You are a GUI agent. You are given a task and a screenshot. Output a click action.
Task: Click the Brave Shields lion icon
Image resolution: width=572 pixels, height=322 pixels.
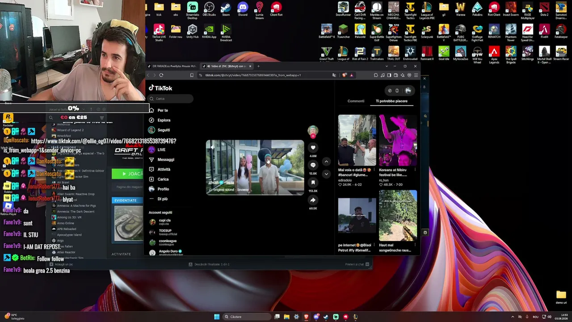coord(344,75)
